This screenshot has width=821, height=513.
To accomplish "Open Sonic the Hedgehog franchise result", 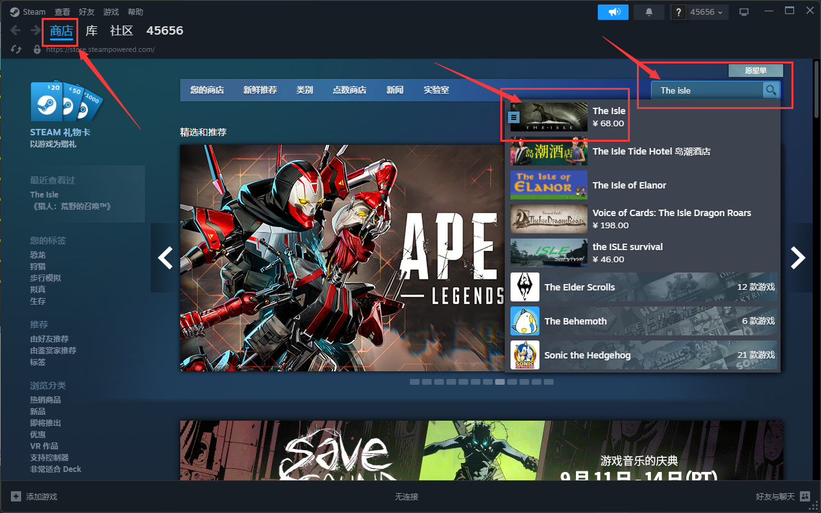I will pyautogui.click(x=643, y=355).
